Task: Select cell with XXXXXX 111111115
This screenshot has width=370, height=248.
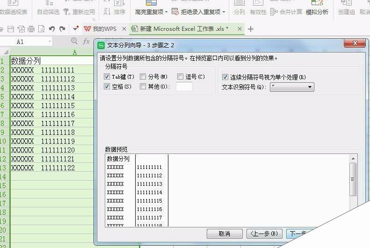Action: coord(52,105)
